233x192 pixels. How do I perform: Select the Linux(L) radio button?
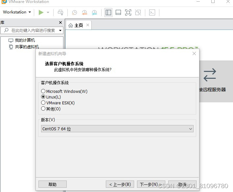[43, 97]
